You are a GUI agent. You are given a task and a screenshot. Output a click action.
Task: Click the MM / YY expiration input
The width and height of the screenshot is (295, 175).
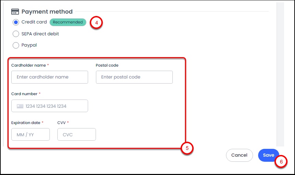30,135
